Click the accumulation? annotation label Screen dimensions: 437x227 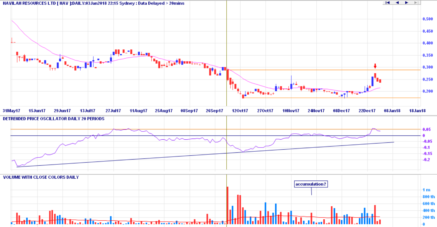tap(311, 184)
